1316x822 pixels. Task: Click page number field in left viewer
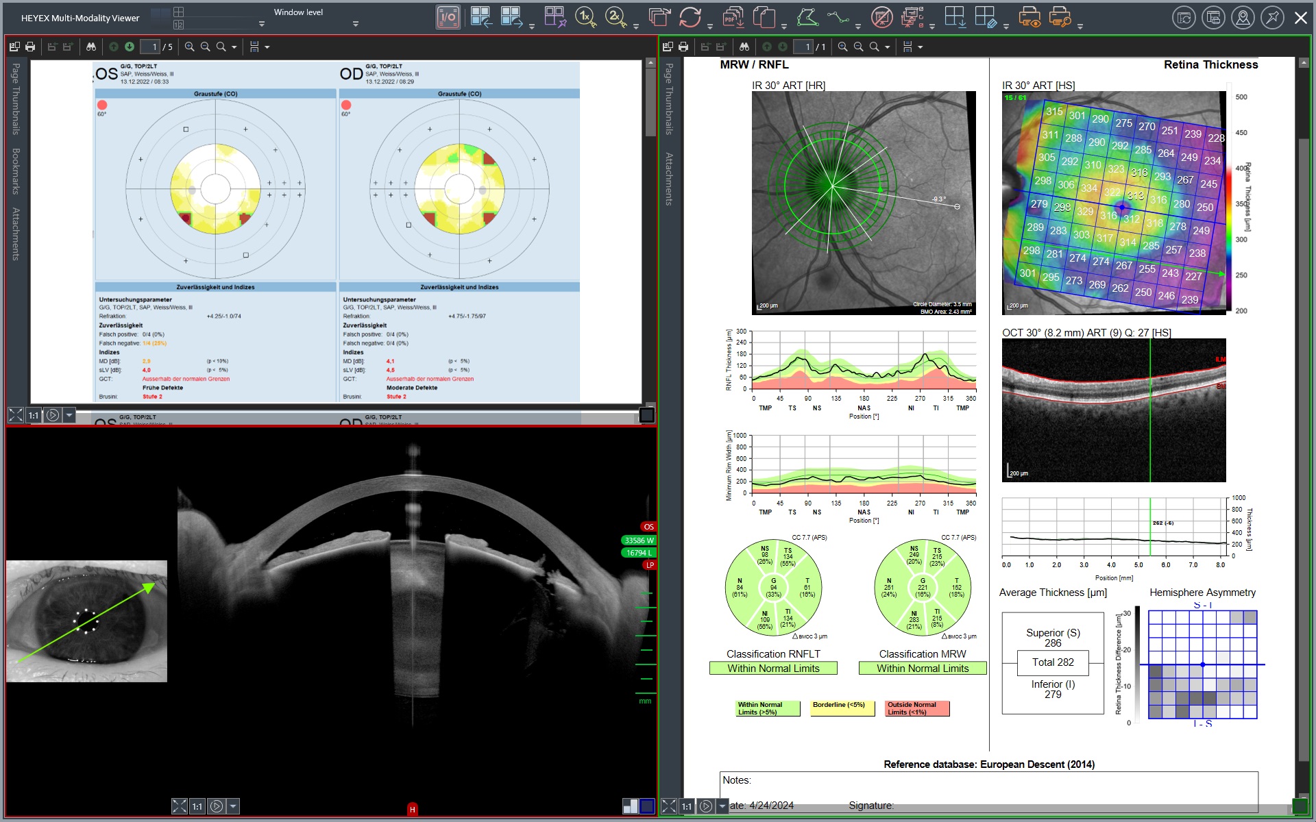click(x=149, y=47)
